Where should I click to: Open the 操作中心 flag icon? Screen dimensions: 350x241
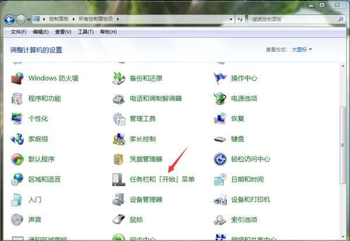click(220, 78)
